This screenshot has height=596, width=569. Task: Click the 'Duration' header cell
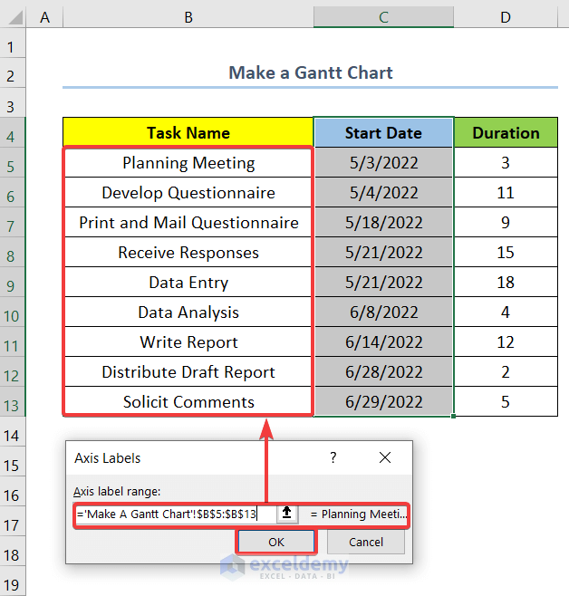tap(506, 132)
